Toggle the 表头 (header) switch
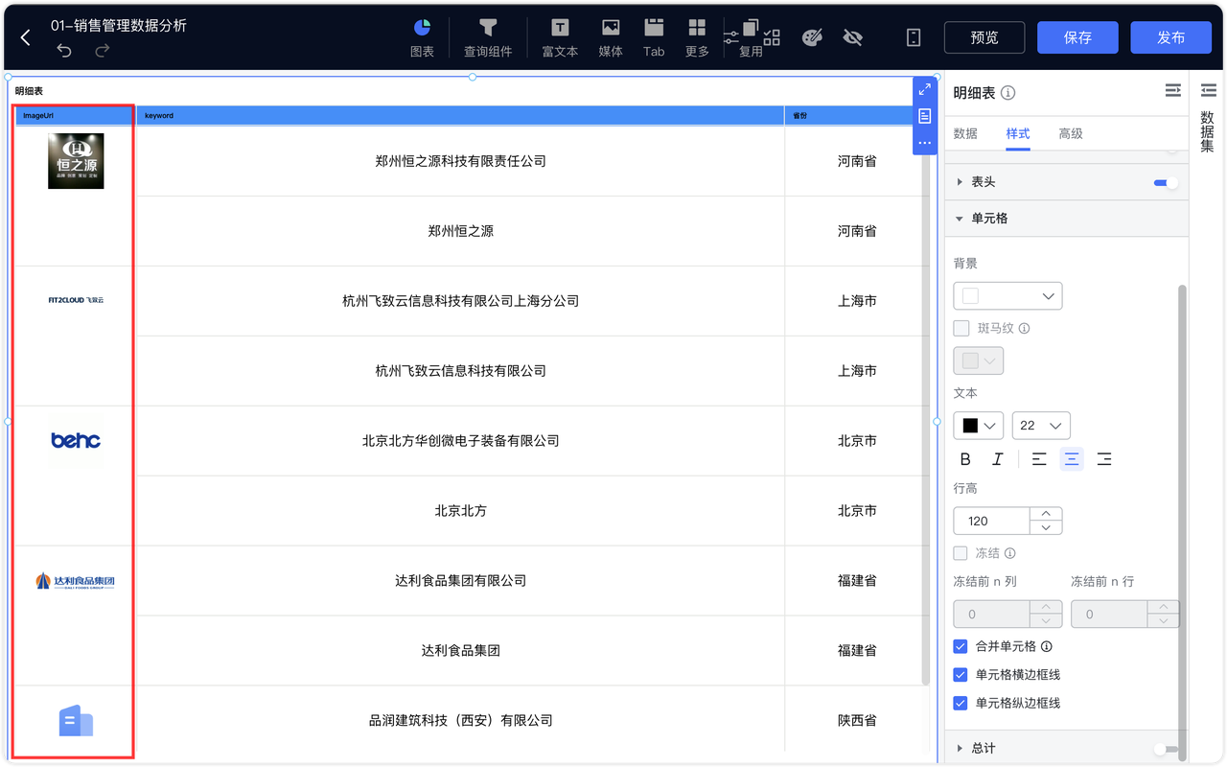This screenshot has height=767, width=1227. click(1163, 181)
